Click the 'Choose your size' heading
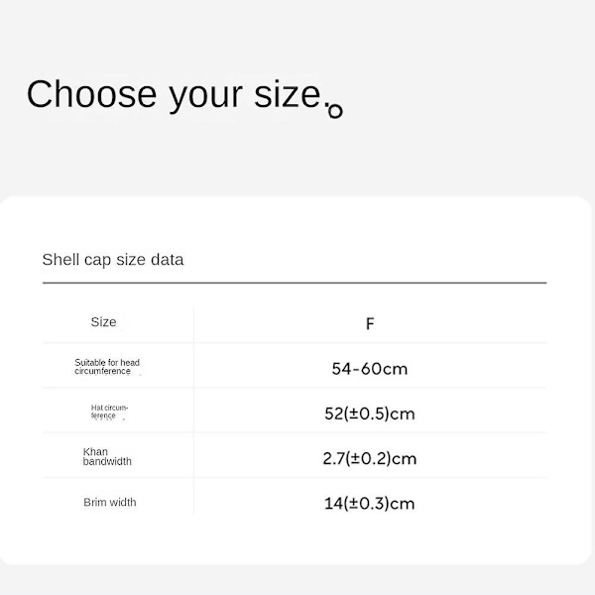 pos(175,94)
